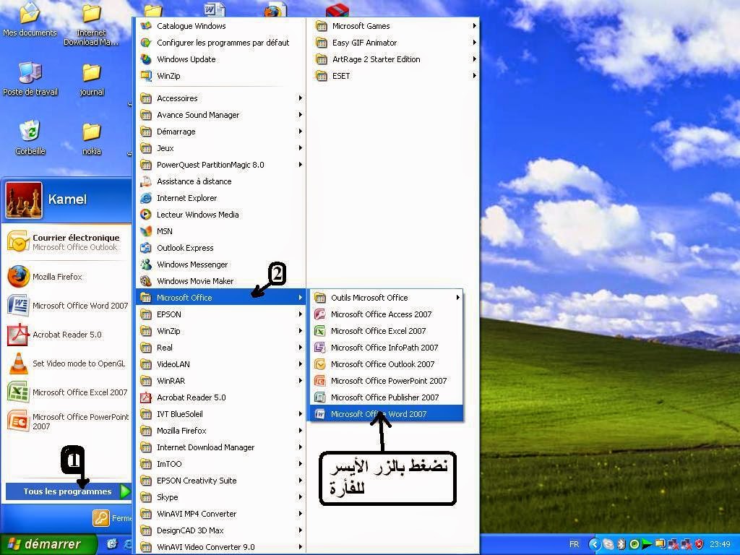Open Microsoft Office Outlook 2007 in Office submenu

[x=386, y=364]
